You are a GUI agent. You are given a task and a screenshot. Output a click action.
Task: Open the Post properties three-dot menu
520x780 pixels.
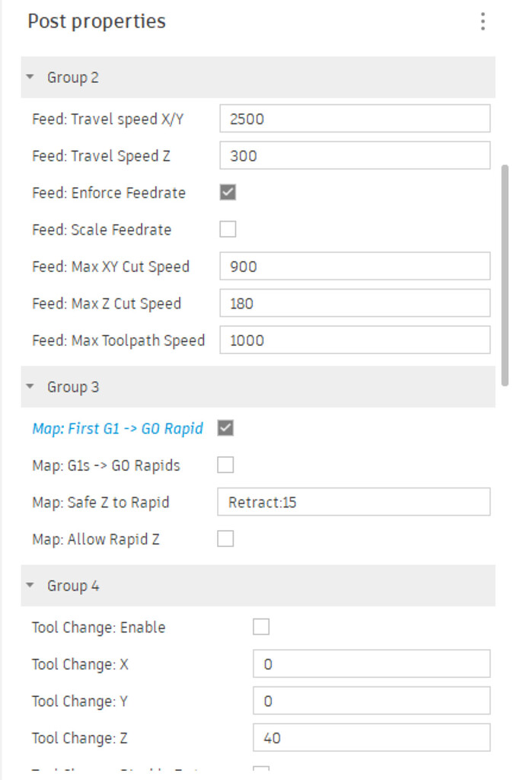(483, 21)
